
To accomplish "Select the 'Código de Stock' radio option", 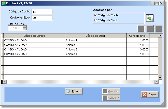I will pos(96,20).
